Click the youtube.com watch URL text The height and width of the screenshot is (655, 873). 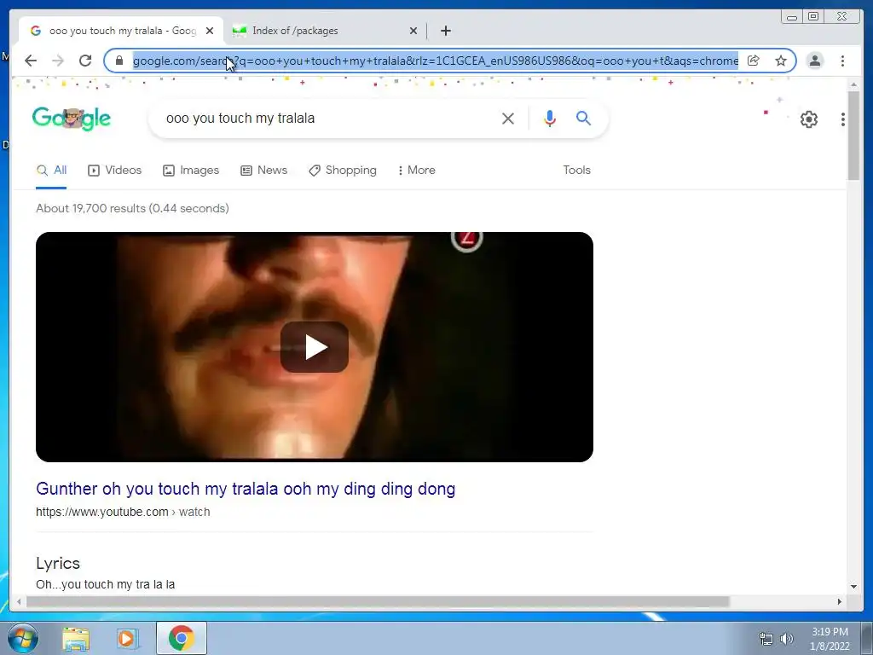coord(123,512)
